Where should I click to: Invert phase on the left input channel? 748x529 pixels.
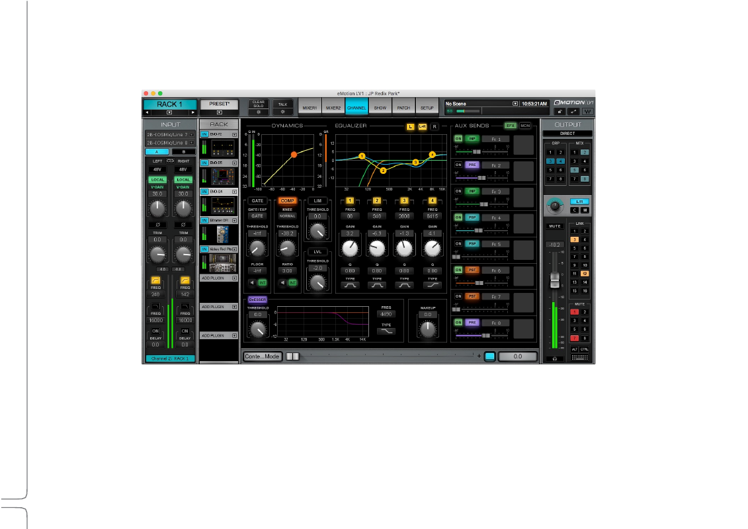click(157, 225)
